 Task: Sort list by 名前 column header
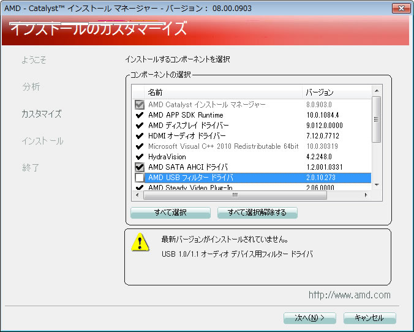(x=223, y=92)
